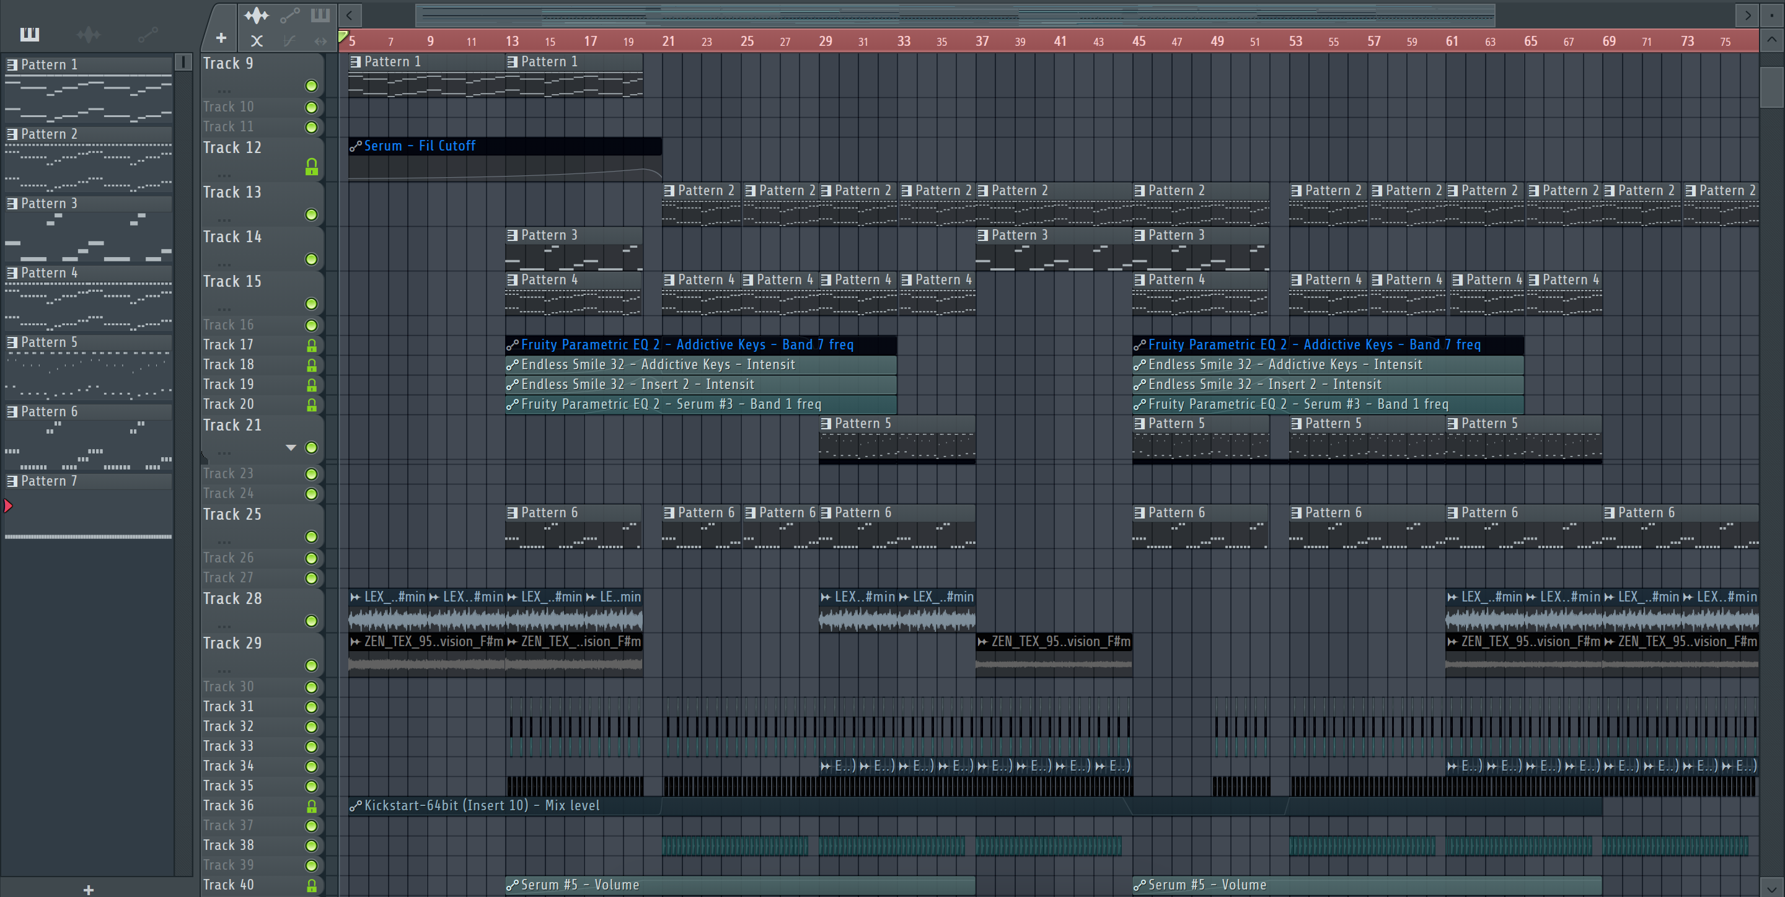
Task: Show patterns filter in the picker panel
Action: point(30,34)
